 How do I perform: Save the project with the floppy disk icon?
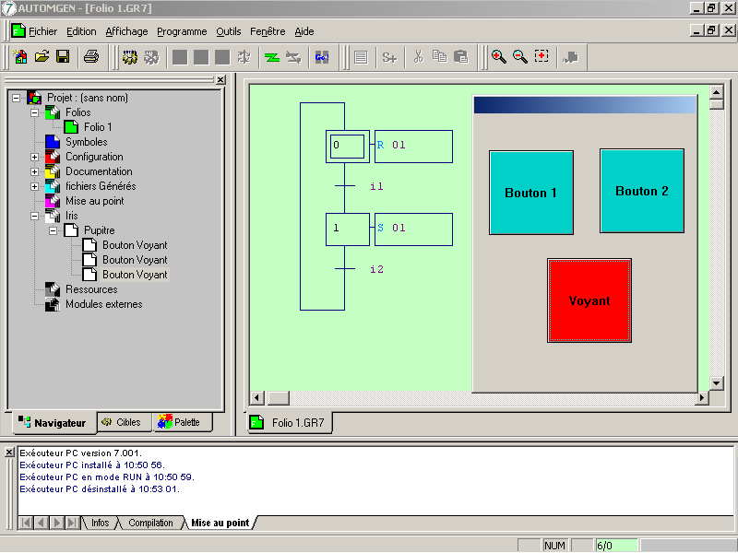point(63,57)
